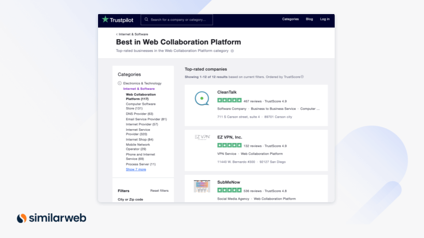424x238 pixels.
Task: Select Mobile Network Operator (29)
Action: point(138,147)
